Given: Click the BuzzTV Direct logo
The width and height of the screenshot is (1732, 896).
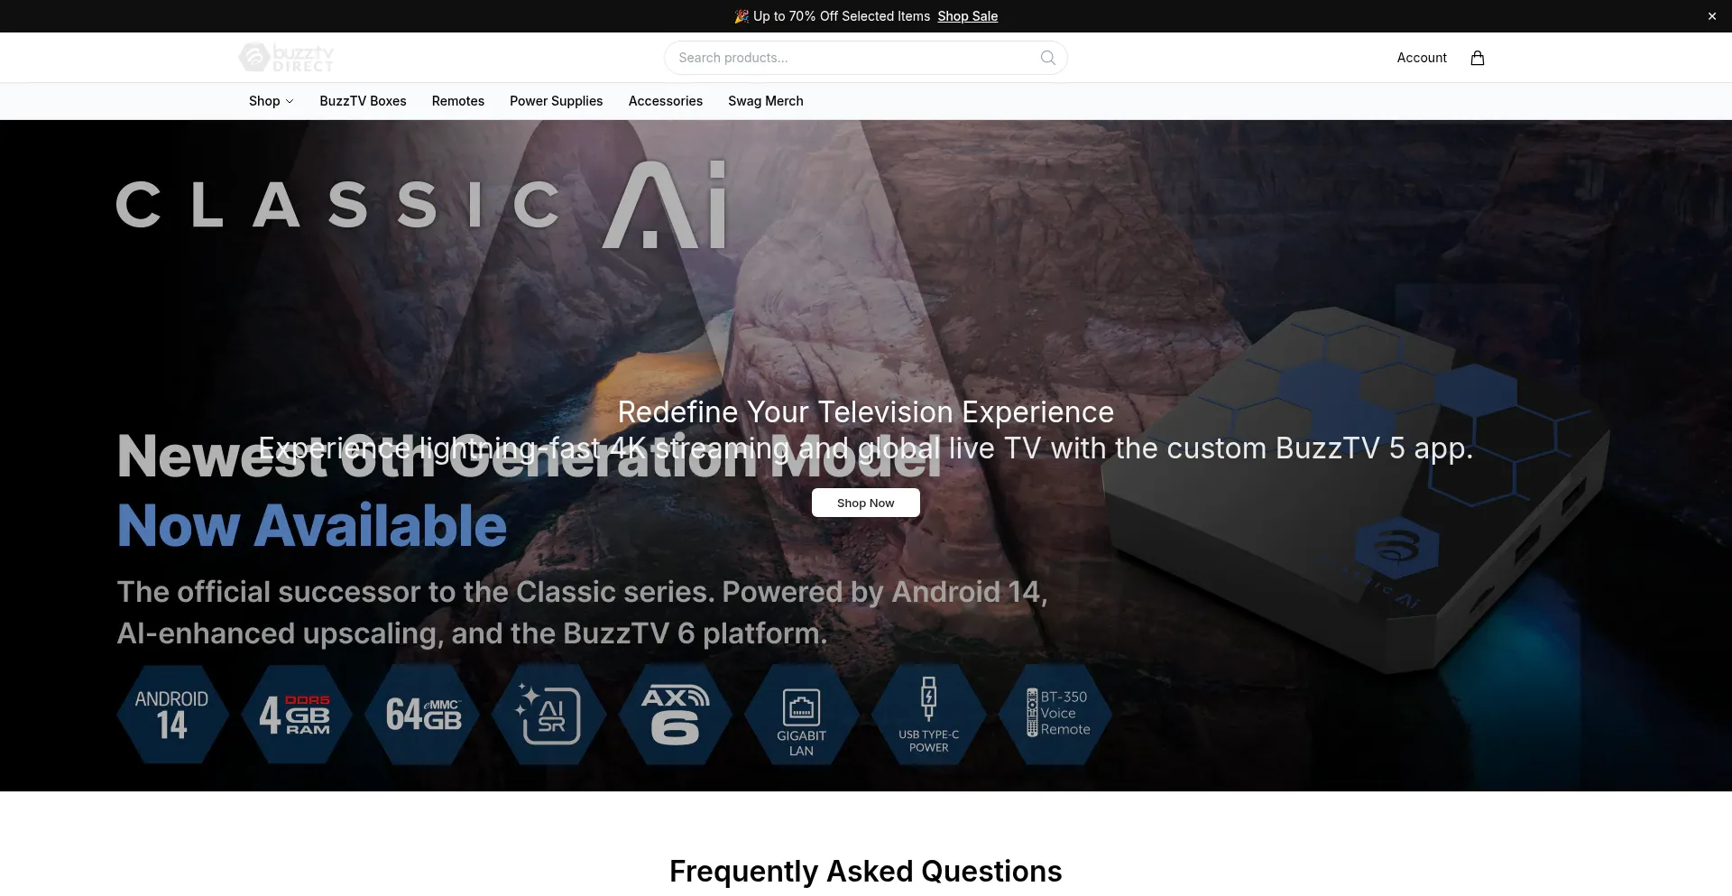Looking at the screenshot, I should (286, 58).
